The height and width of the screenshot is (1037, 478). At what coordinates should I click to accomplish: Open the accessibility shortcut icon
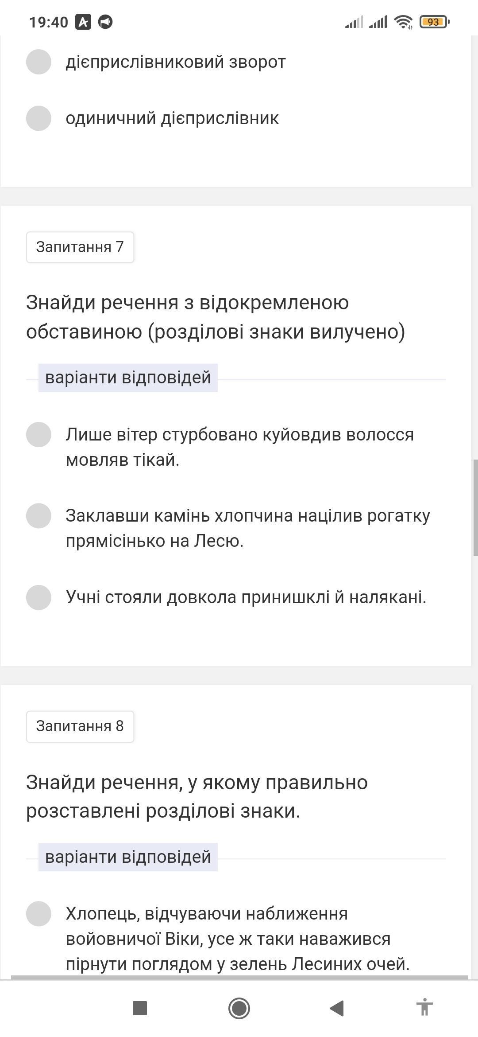tap(424, 1008)
